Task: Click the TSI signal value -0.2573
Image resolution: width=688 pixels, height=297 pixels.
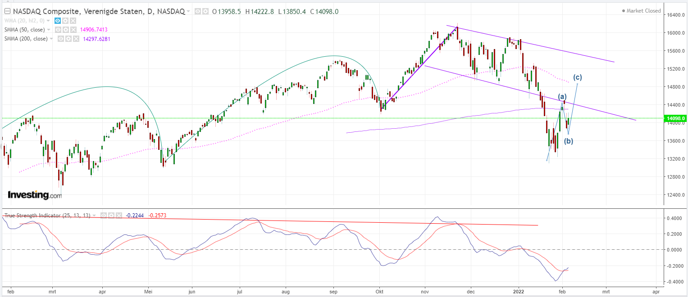Action: 157,216
